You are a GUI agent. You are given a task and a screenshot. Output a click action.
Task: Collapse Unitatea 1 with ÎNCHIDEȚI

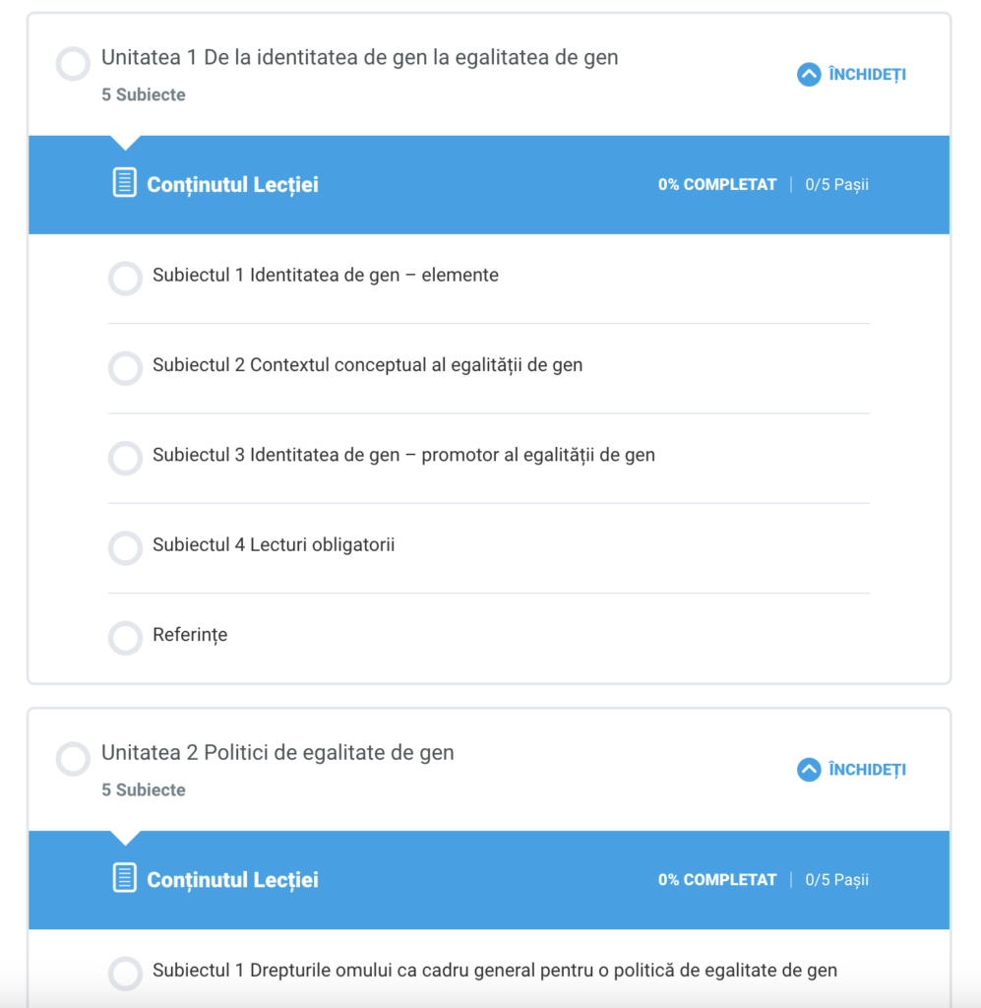[866, 75]
